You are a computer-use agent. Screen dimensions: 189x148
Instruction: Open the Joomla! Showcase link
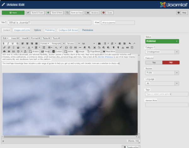pos(105,57)
